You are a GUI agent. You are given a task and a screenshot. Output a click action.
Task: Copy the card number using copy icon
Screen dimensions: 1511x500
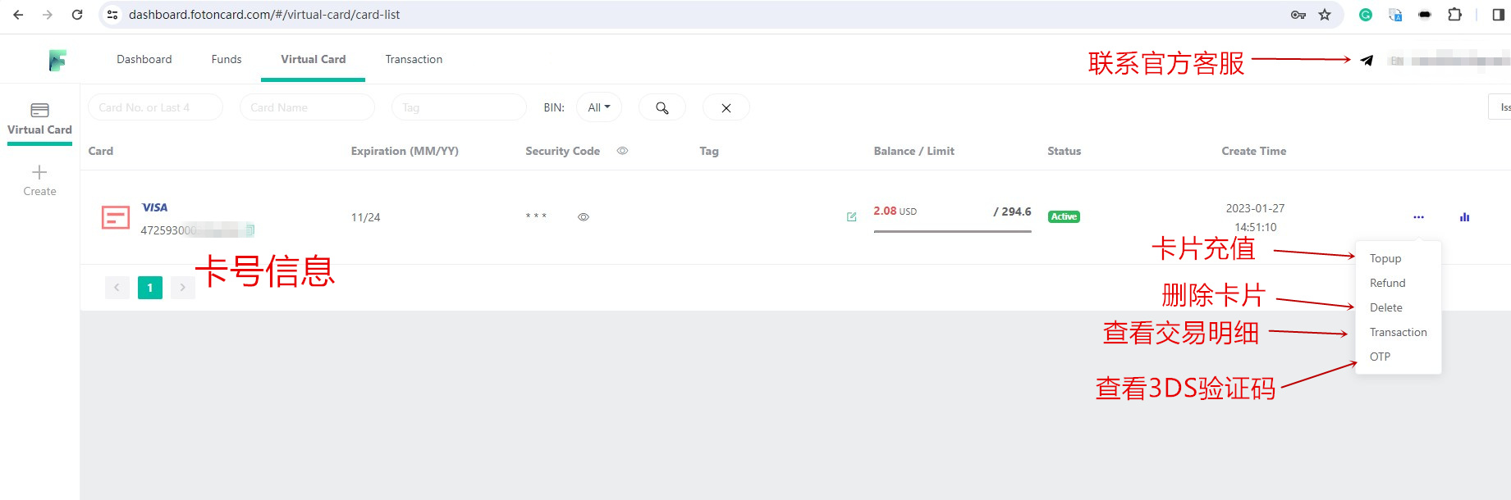250,230
